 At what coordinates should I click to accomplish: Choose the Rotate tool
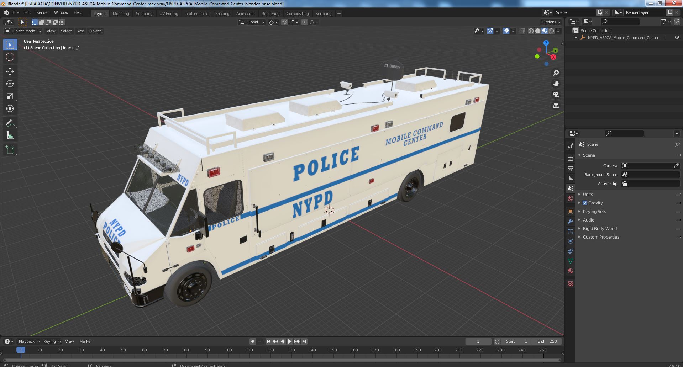[10, 84]
